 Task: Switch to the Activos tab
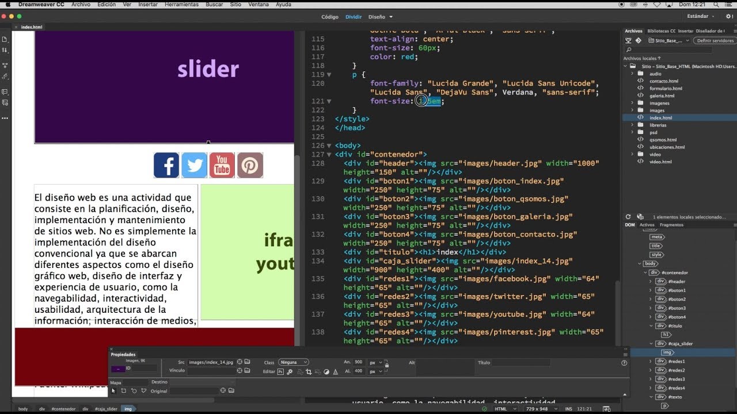click(647, 225)
